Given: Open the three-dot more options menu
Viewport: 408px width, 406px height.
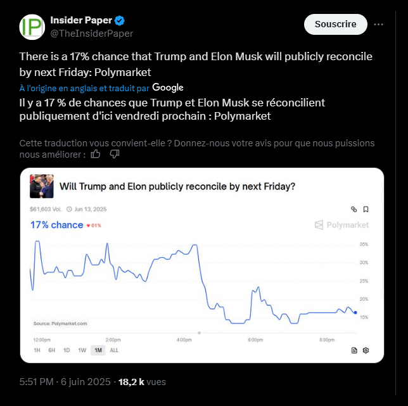Looking at the screenshot, I should point(379,24).
